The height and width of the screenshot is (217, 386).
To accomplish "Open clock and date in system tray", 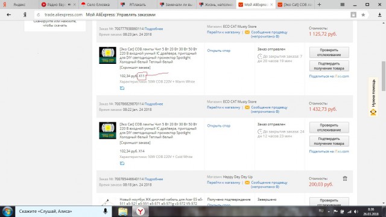I will click(371, 212).
